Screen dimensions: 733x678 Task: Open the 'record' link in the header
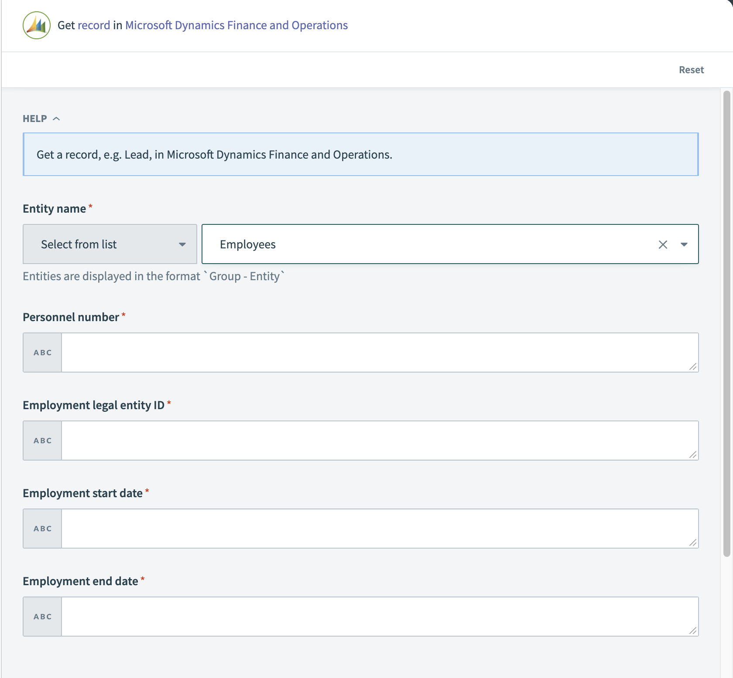[94, 25]
